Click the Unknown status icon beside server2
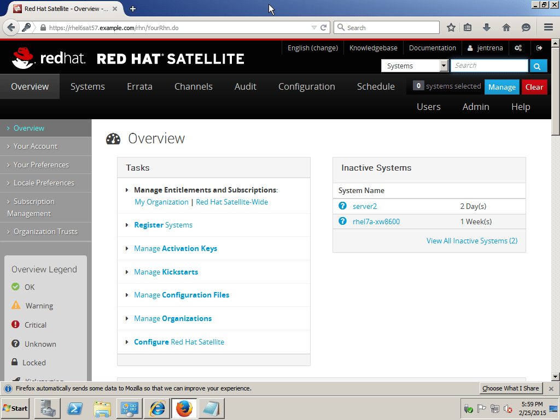Image resolution: width=560 pixels, height=420 pixels. pos(342,206)
